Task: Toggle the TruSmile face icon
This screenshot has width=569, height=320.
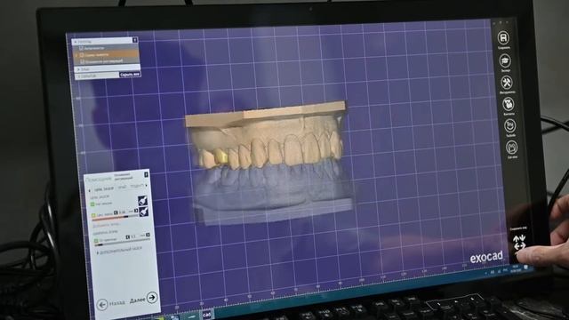Action: pos(510,126)
